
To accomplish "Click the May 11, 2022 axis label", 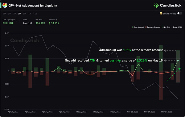I will click(x=132, y=112).
